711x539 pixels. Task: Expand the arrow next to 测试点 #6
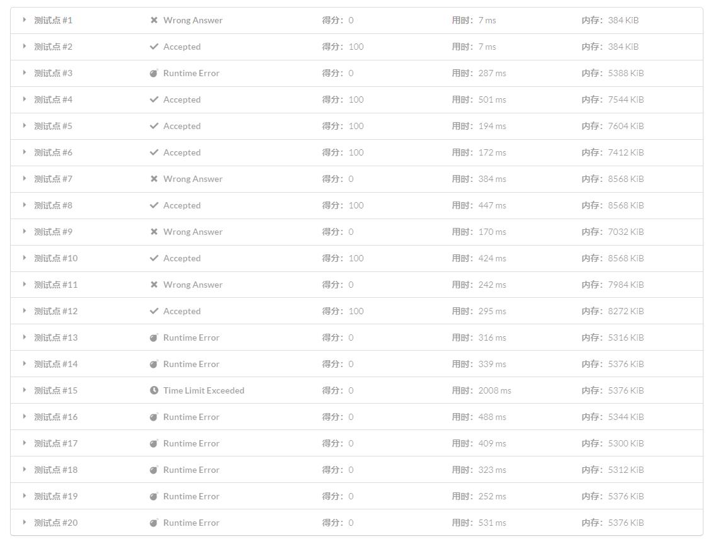pyautogui.click(x=25, y=152)
